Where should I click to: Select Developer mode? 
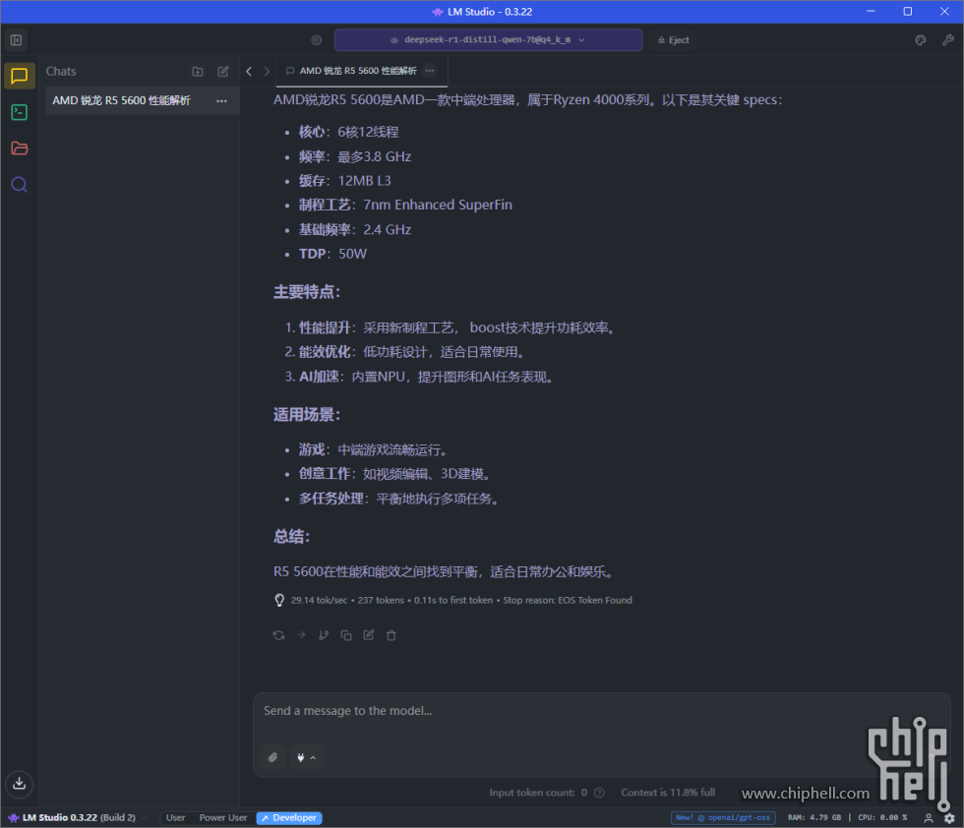point(289,818)
